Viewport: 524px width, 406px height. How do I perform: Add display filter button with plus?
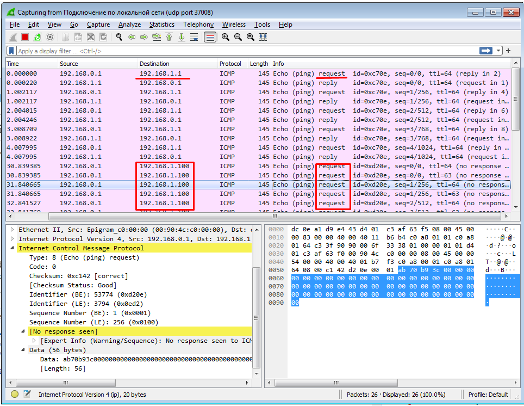click(508, 51)
